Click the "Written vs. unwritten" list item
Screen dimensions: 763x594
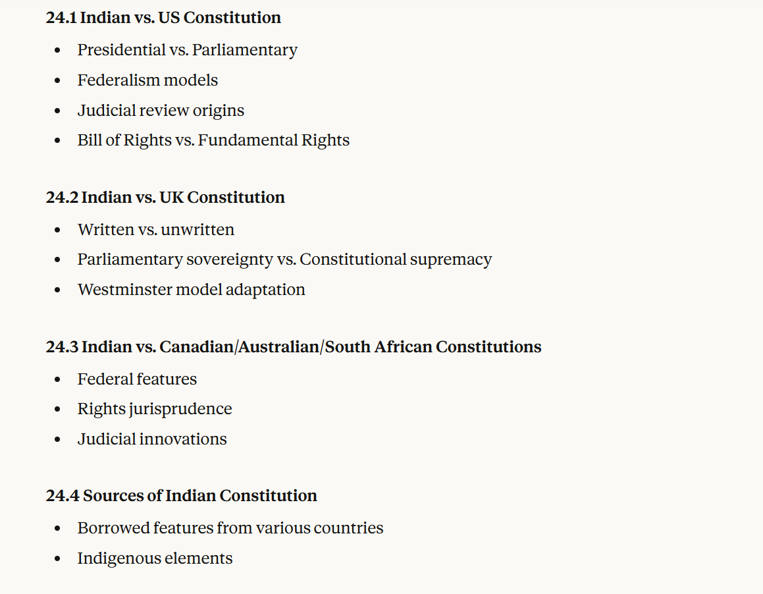click(156, 230)
